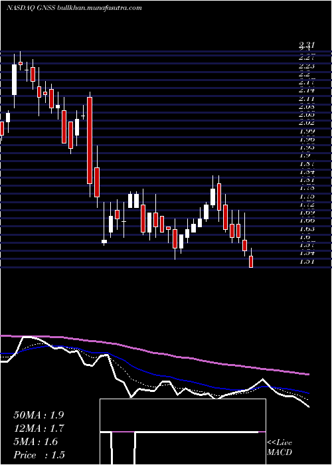Click the 1.66 price axis label
This screenshot has height=465, width=332.
pos(307,221)
